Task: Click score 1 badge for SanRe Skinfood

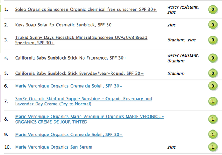Action: click(213, 101)
